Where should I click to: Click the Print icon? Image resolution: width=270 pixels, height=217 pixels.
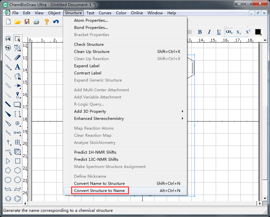[x=36, y=22]
